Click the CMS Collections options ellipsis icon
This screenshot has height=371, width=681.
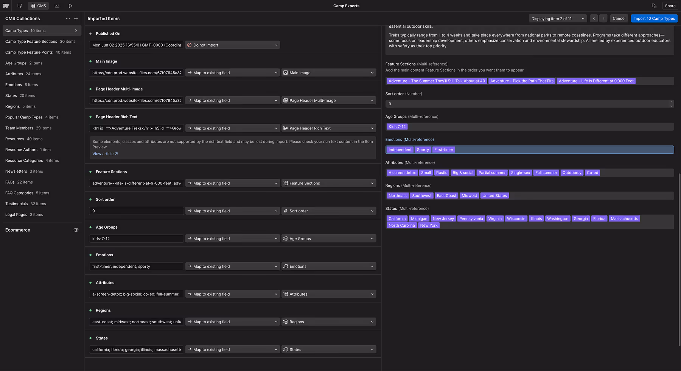[68, 18]
